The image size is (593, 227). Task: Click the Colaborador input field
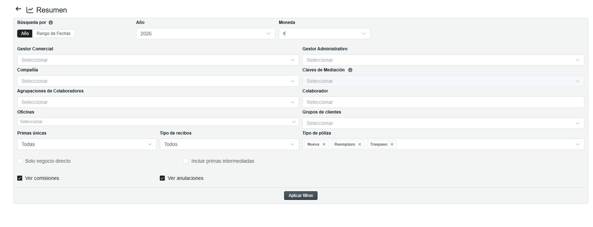443,102
